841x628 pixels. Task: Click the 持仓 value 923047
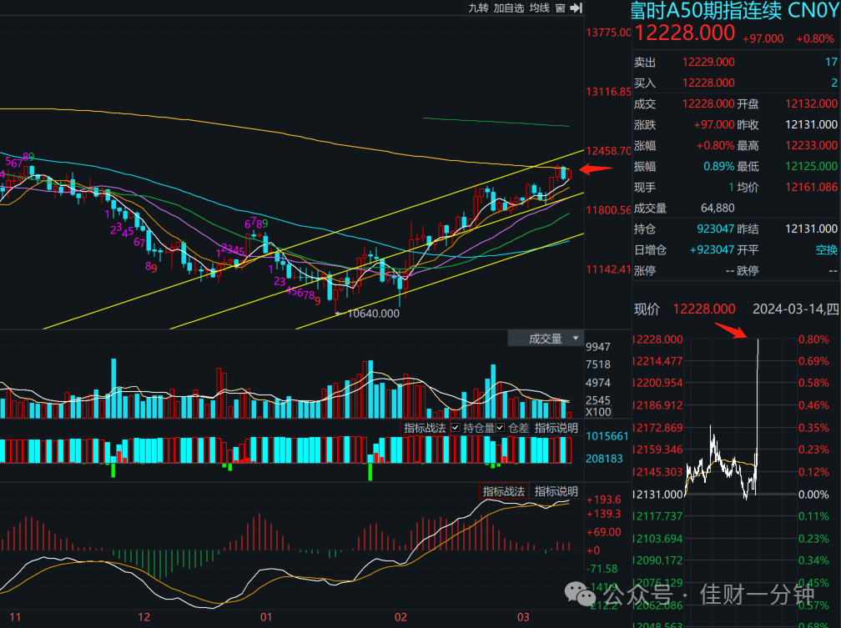click(716, 229)
